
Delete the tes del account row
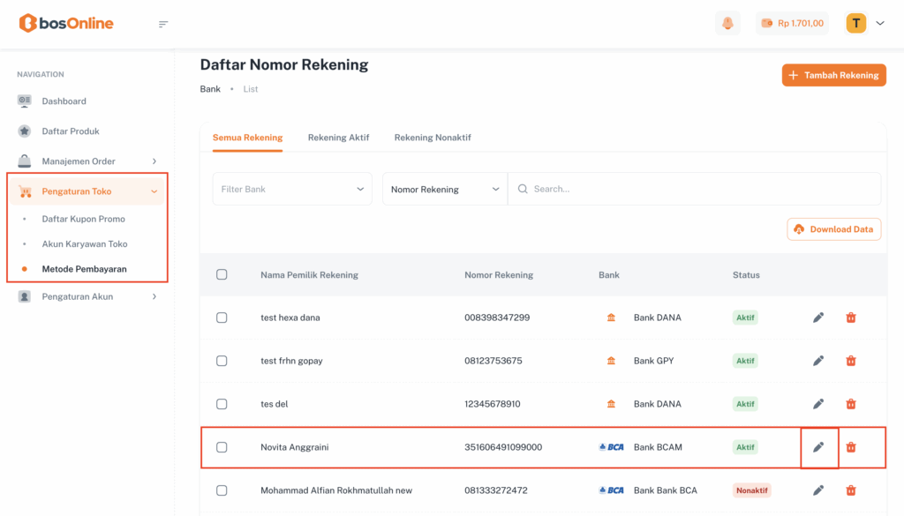pyautogui.click(x=851, y=404)
